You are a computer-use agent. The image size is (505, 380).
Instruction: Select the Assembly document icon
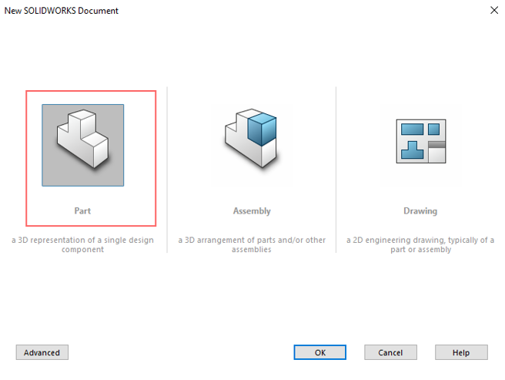[x=252, y=139]
